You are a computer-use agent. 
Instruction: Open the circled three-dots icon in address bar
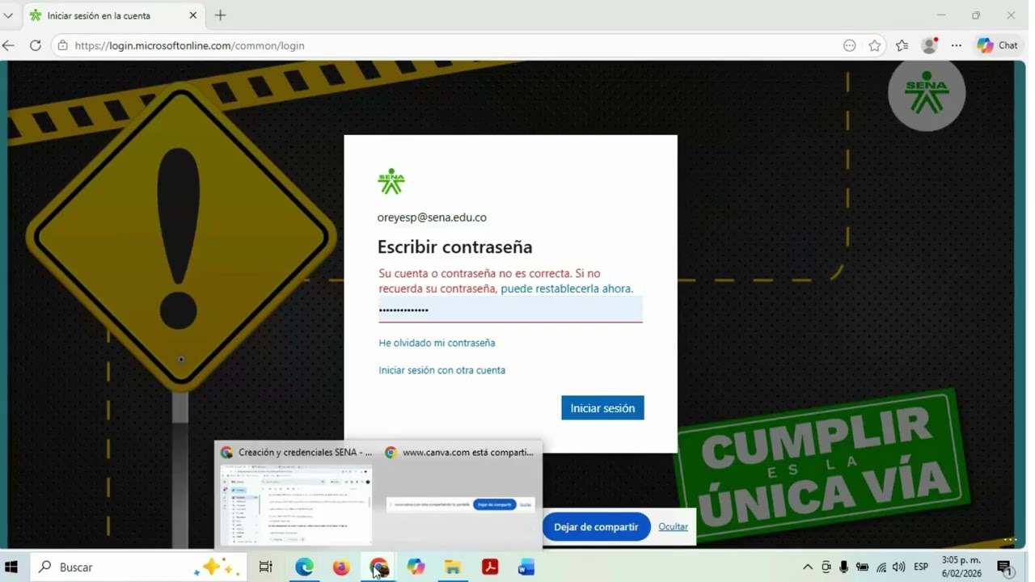pos(849,45)
